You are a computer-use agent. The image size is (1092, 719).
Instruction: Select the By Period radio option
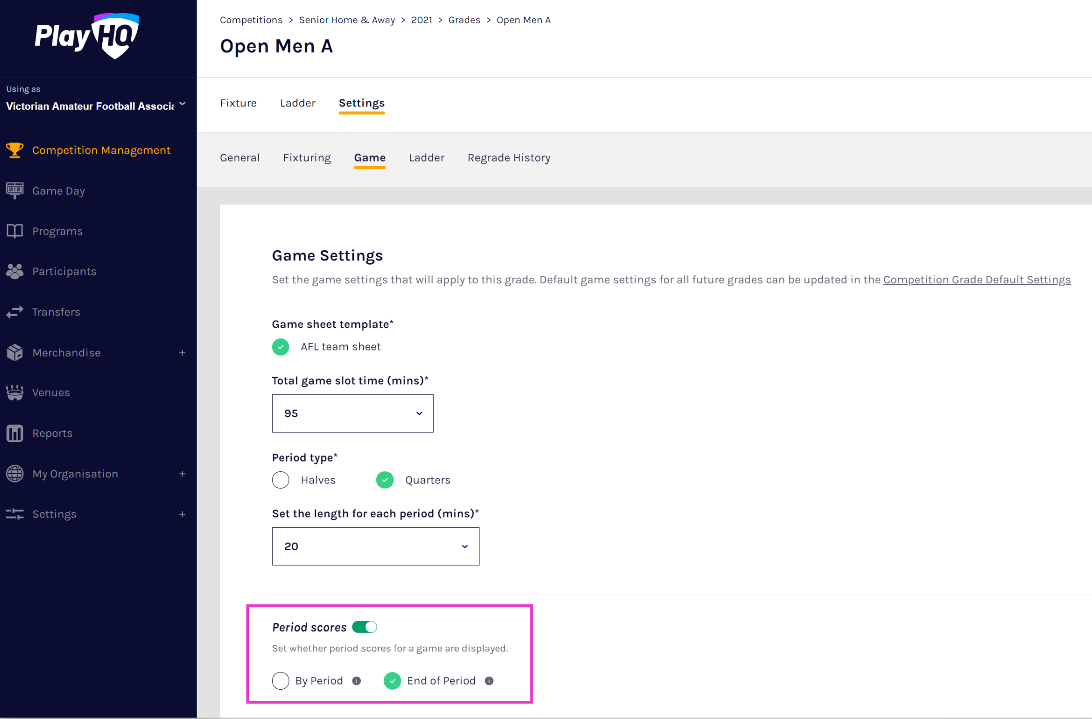click(x=281, y=681)
